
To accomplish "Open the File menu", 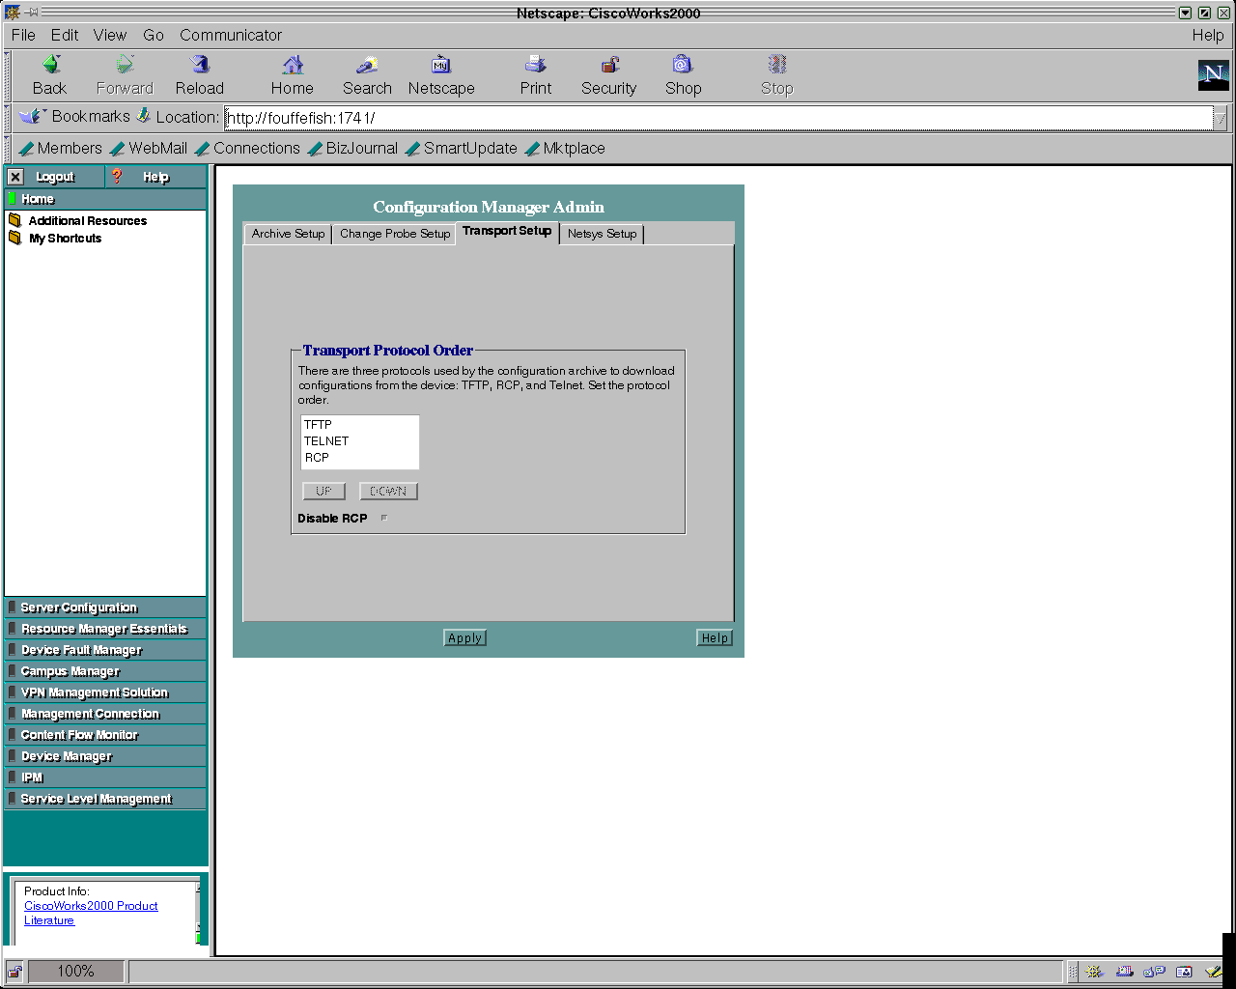I will 23,35.
